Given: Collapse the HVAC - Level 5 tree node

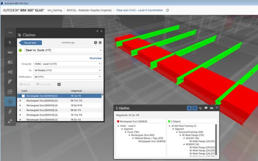Looking at the screenshot, I should (x=118, y=126).
